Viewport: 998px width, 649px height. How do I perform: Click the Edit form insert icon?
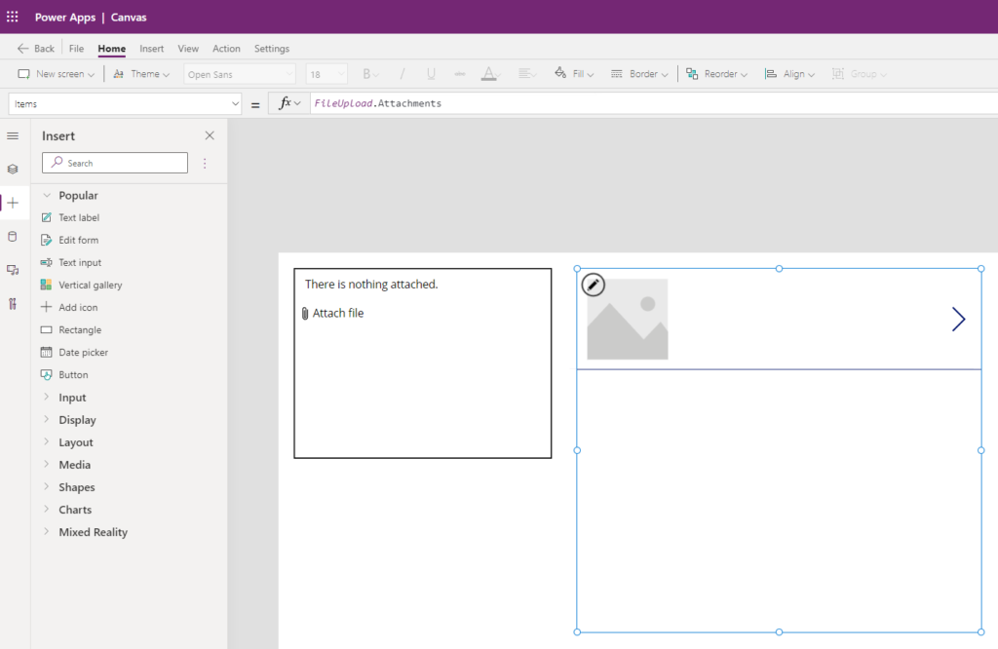[x=46, y=239]
